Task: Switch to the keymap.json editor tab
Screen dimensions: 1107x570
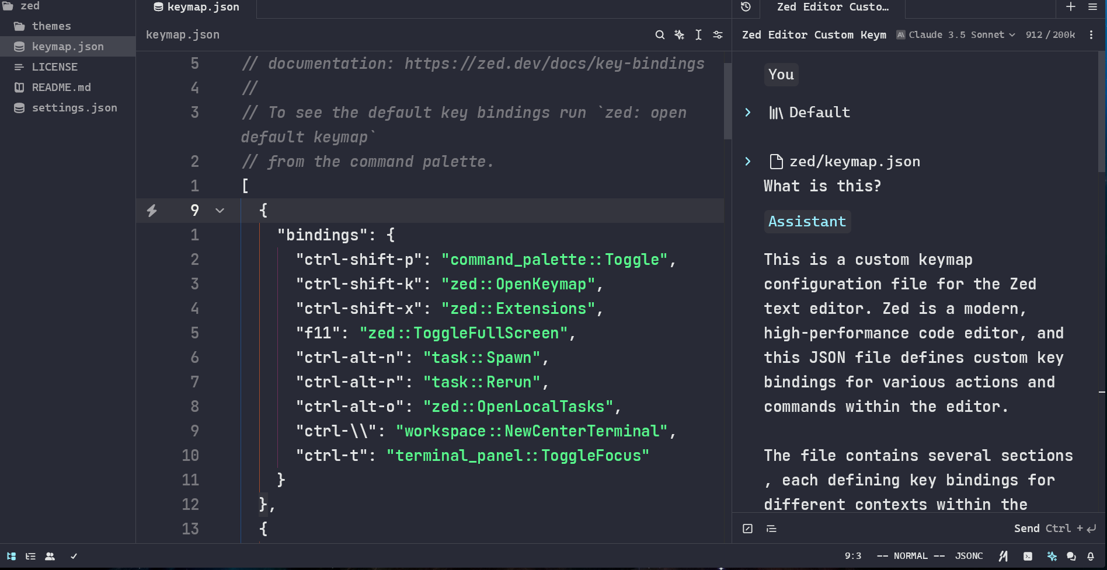Action: coord(196,8)
